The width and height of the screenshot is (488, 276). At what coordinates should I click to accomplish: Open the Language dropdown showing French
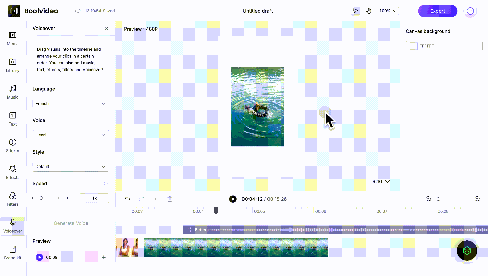click(71, 103)
